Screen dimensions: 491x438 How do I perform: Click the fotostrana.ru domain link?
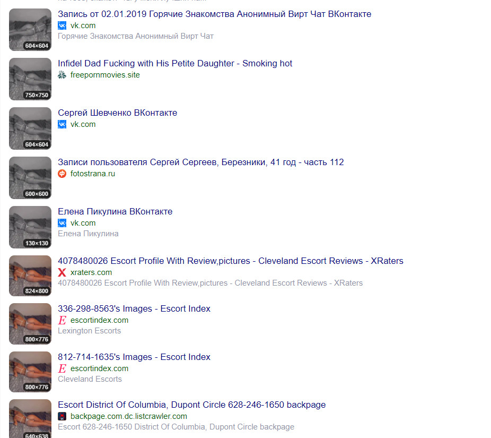tap(93, 174)
